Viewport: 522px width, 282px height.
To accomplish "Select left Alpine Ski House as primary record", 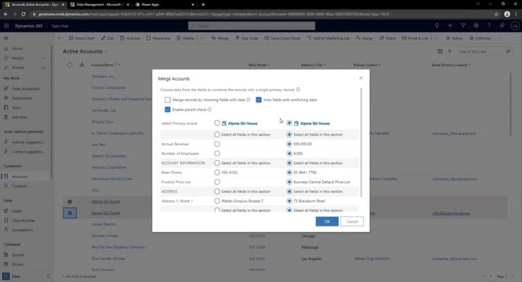I will tap(217, 123).
